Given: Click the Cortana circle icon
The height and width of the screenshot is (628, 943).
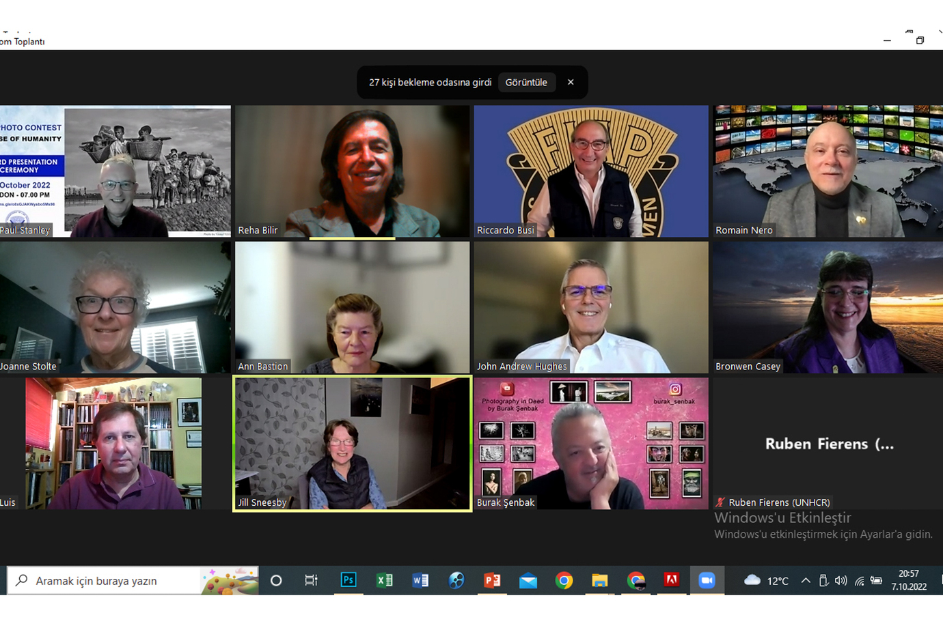Looking at the screenshot, I should coord(276,580).
